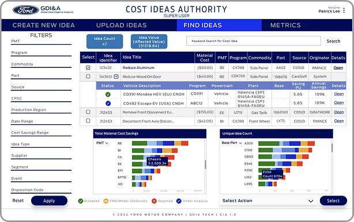The width and height of the screenshot is (354, 222).
Task: Expand the CPSC filter
Action: 41,99
